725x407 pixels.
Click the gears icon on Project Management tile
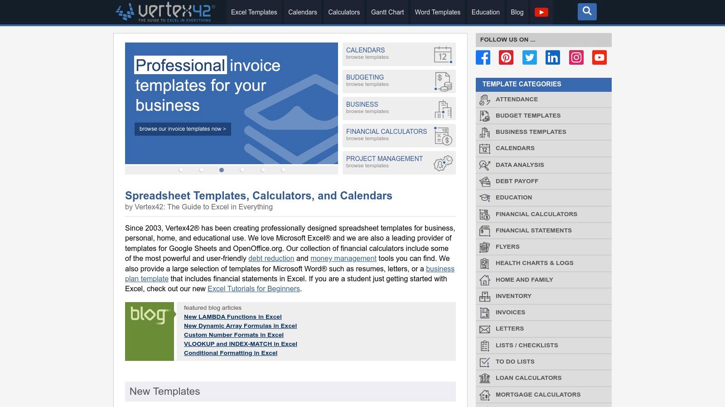click(443, 163)
